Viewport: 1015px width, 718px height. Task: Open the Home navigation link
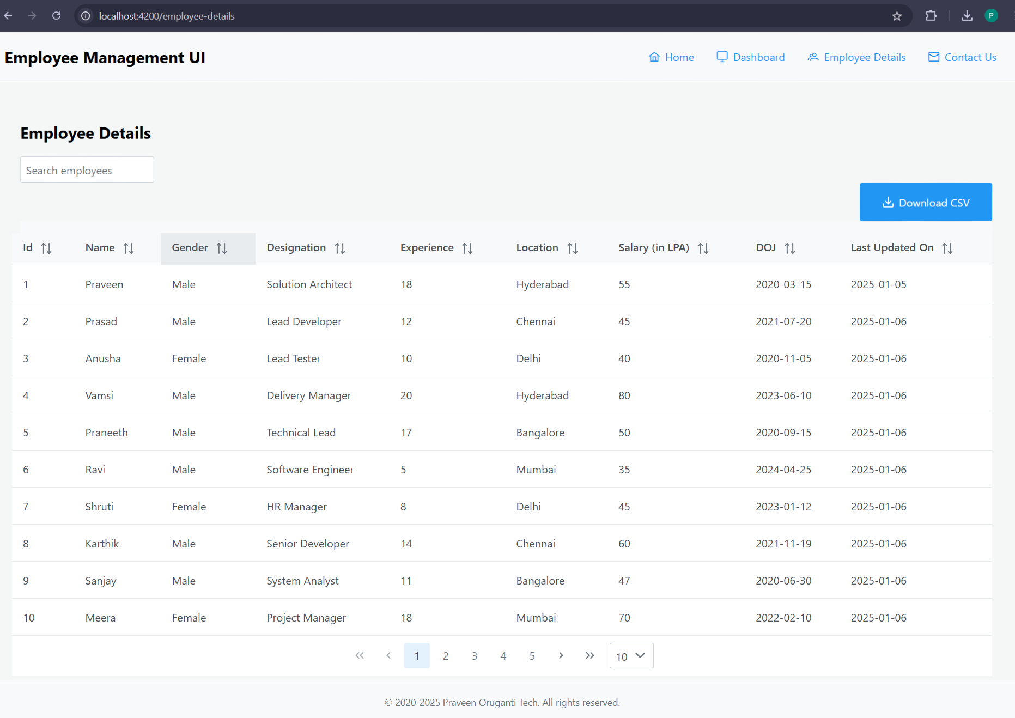pos(671,57)
